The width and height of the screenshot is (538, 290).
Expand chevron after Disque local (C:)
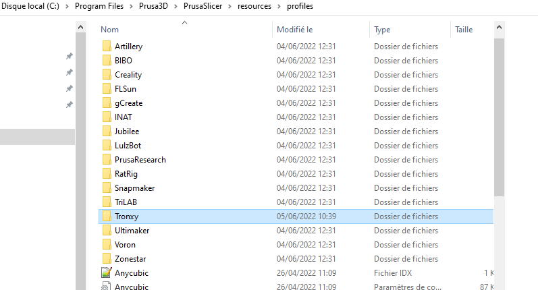pos(68,7)
